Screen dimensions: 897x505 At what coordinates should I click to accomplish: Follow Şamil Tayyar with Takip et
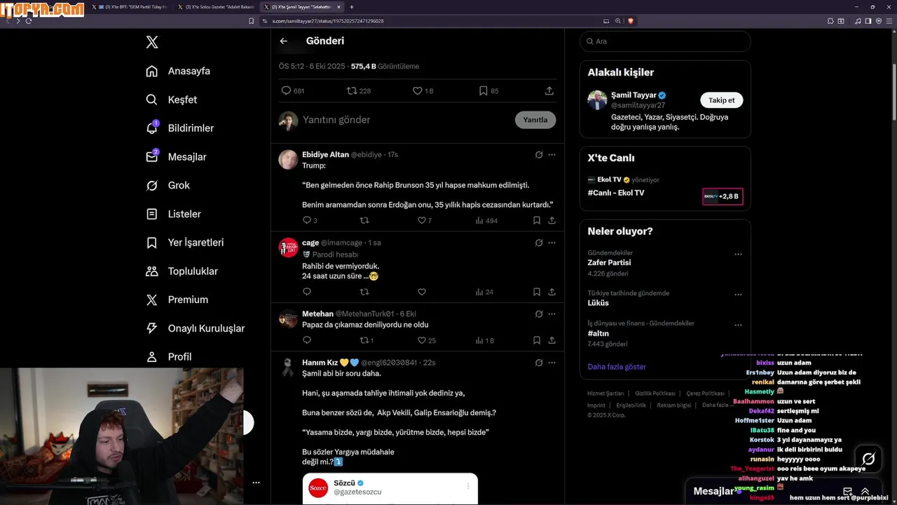click(x=722, y=100)
